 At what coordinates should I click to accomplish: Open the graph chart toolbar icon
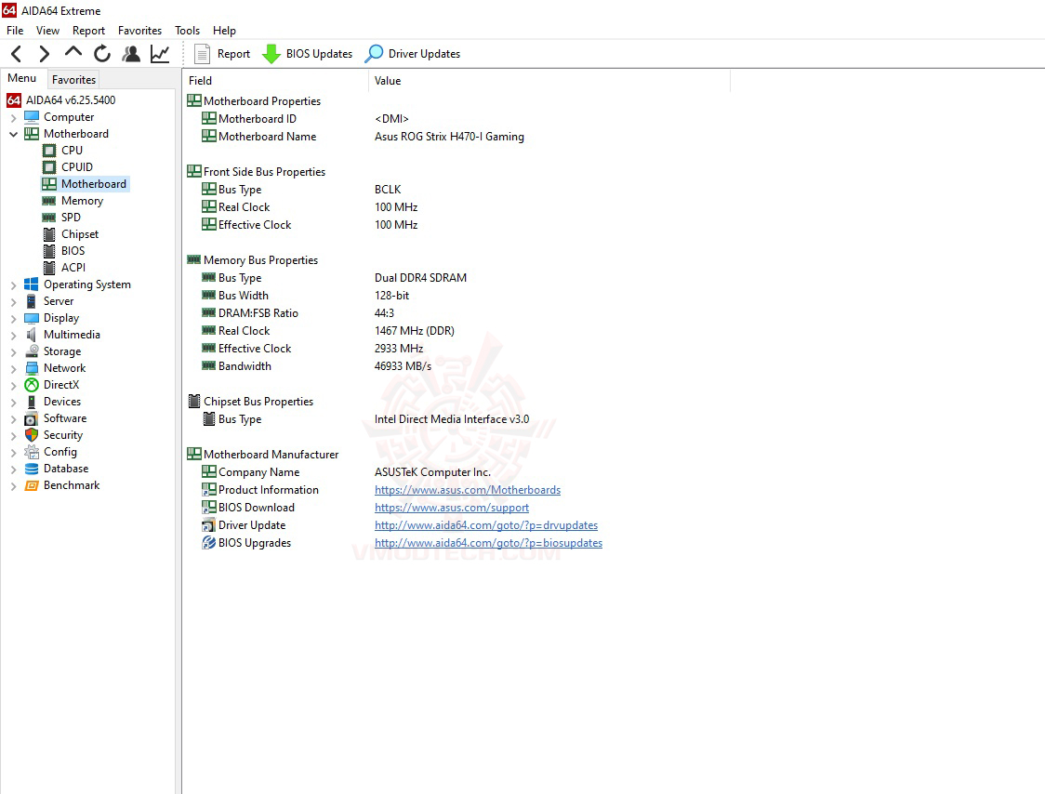pos(160,53)
